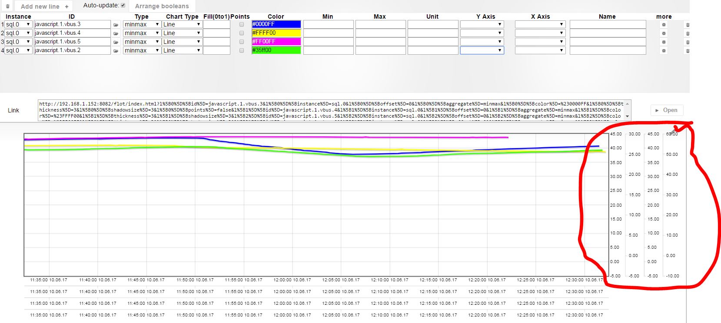Open more settings gear for line 4
Viewport: 721px width, 323px height.
(664, 51)
